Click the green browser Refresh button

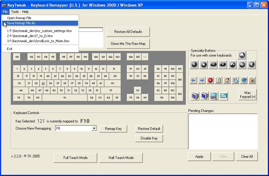point(218,80)
